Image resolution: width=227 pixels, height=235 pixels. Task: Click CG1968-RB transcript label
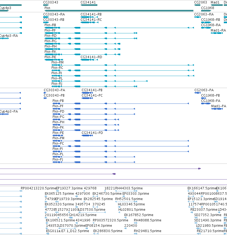point(210,20)
